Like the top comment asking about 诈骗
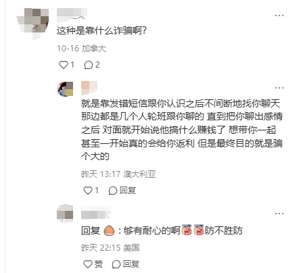The width and height of the screenshot is (297, 273). (x=66, y=65)
